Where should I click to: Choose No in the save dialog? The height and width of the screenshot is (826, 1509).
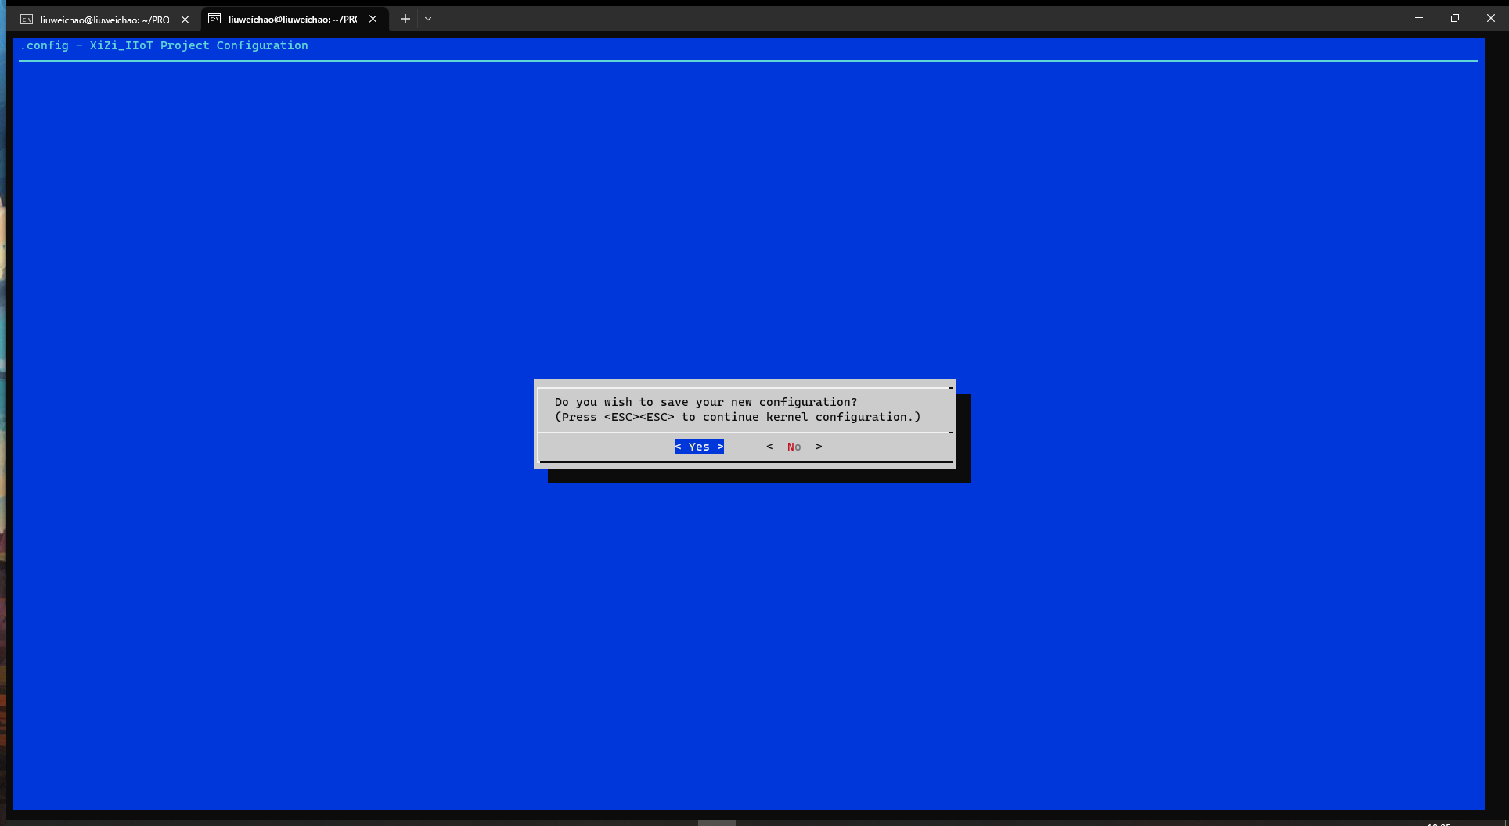click(x=794, y=447)
